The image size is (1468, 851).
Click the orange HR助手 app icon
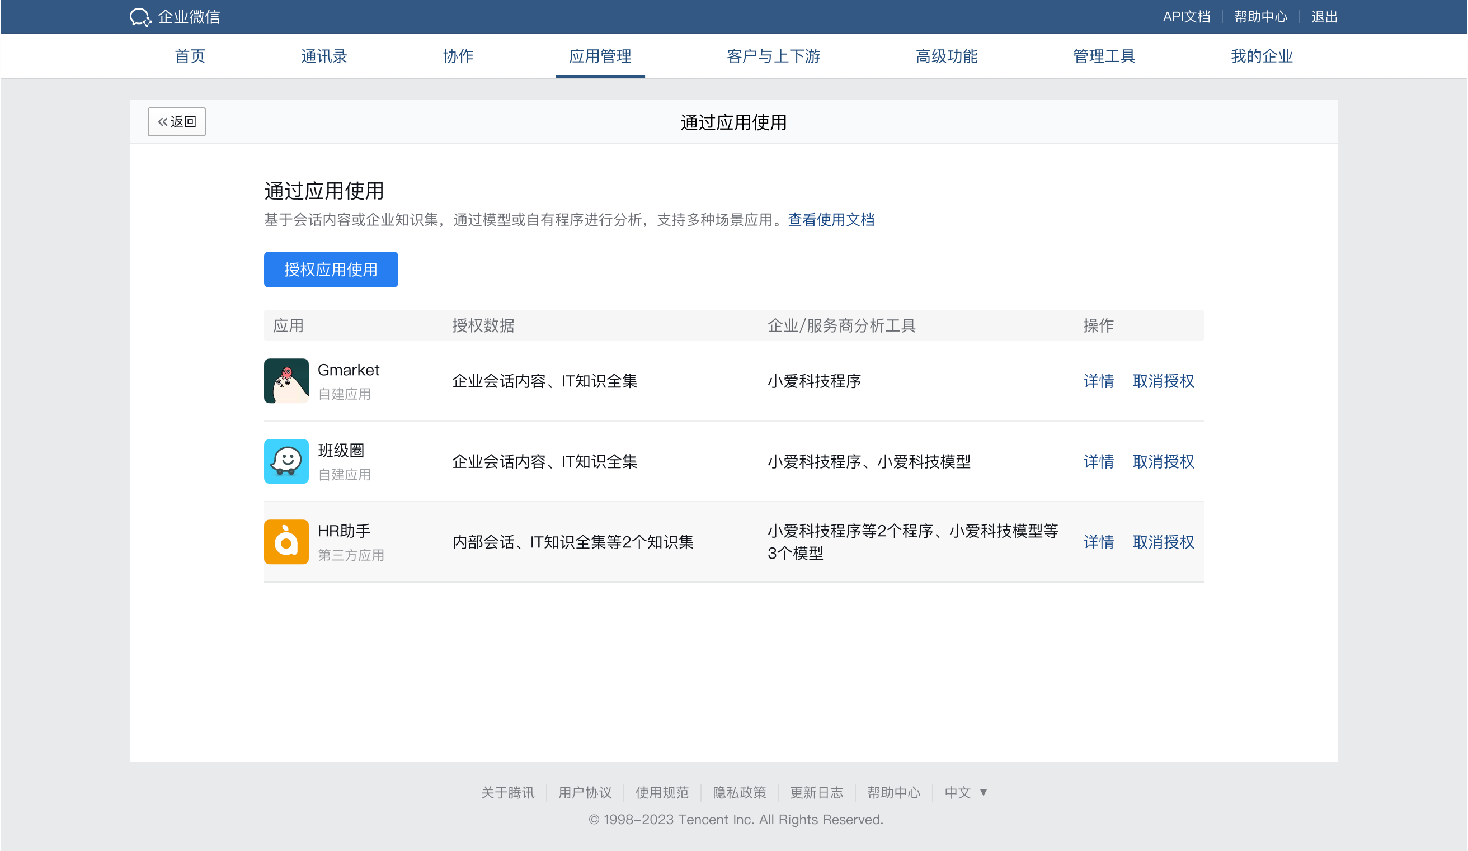[x=286, y=541]
